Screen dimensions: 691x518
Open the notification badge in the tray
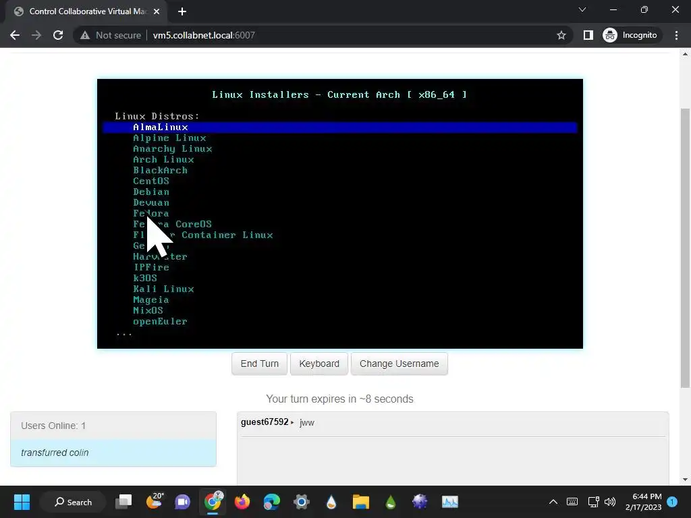(x=672, y=502)
